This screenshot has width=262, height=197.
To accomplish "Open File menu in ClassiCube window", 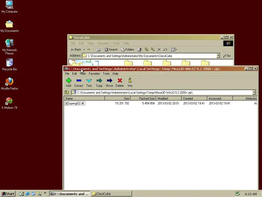I will 73,43.
